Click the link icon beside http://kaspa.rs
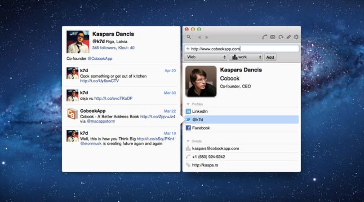The width and height of the screenshot is (364, 202). coord(188,165)
